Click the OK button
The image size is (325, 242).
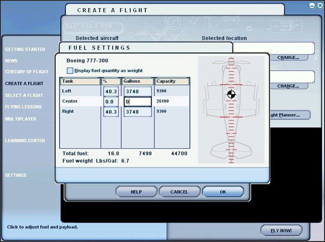pyautogui.click(x=223, y=192)
